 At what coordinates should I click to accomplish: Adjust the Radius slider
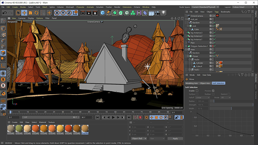pos(231,101)
